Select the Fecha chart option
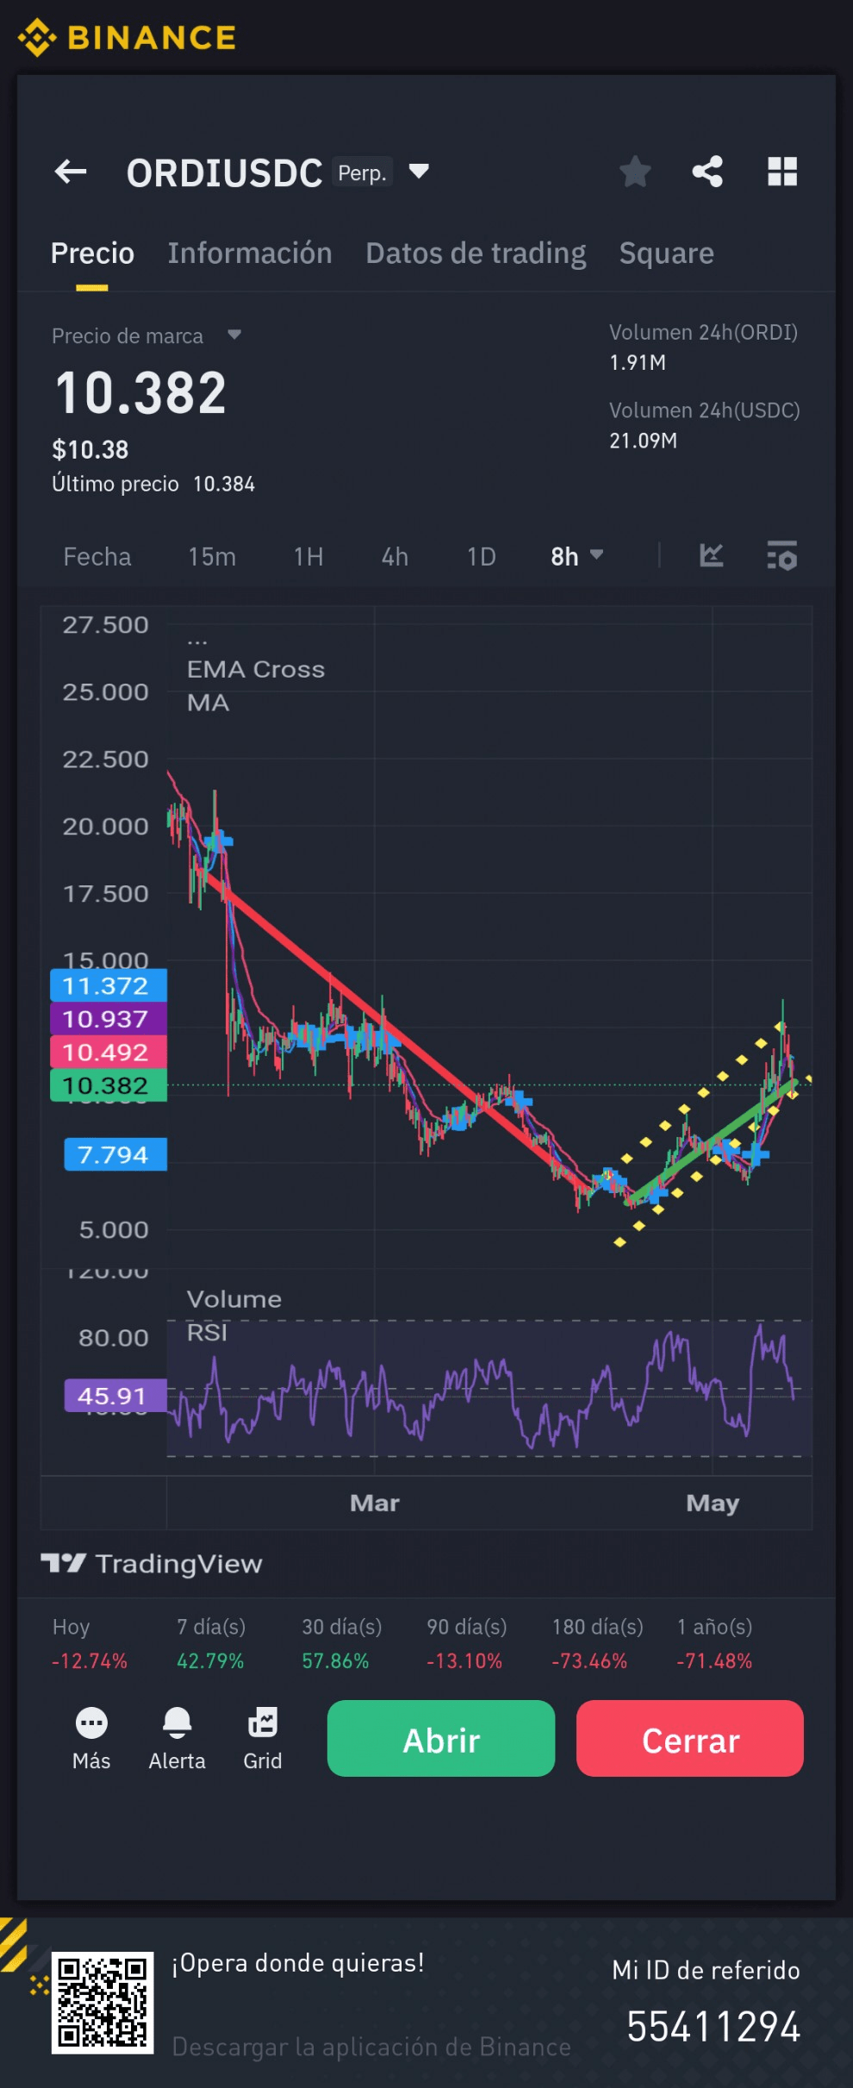This screenshot has width=853, height=2088. [x=97, y=557]
